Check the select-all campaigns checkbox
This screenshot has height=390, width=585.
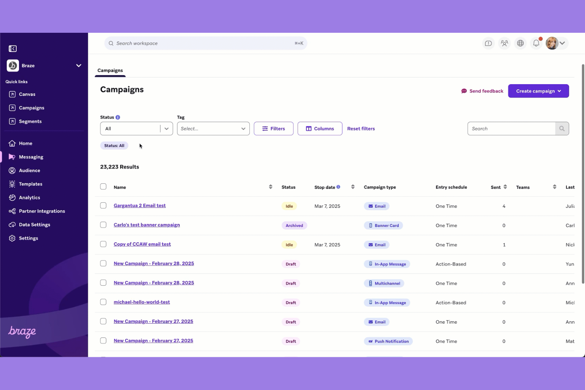point(103,186)
